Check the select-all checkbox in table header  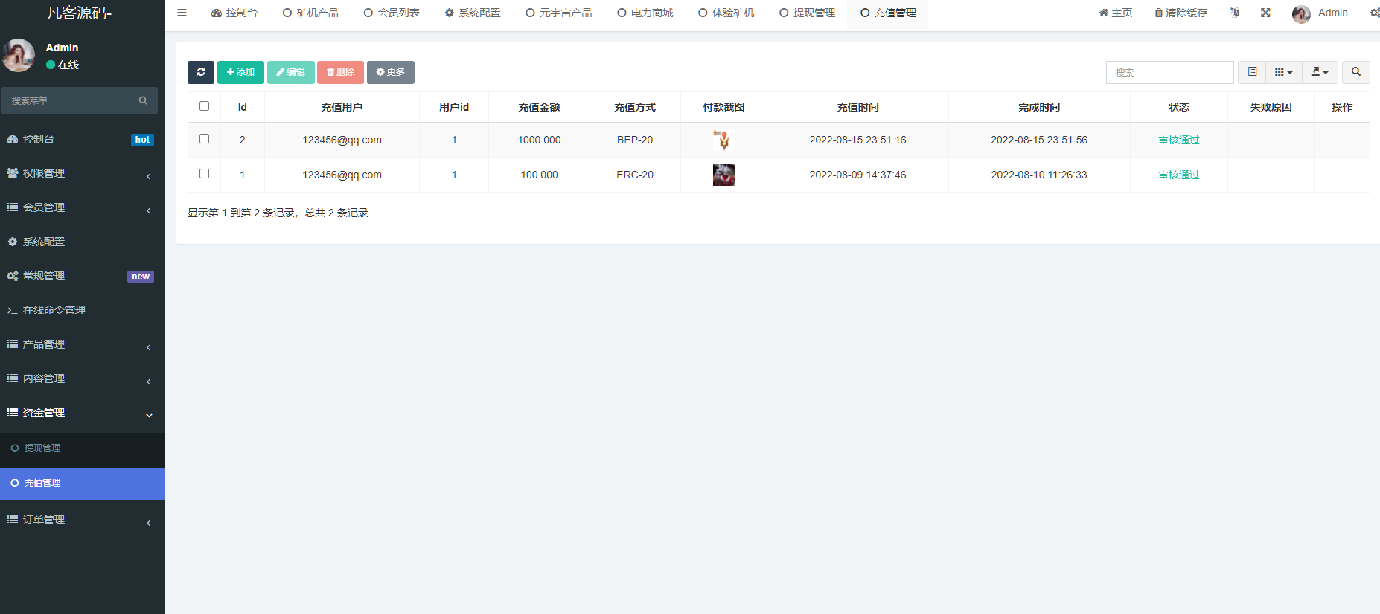click(205, 106)
